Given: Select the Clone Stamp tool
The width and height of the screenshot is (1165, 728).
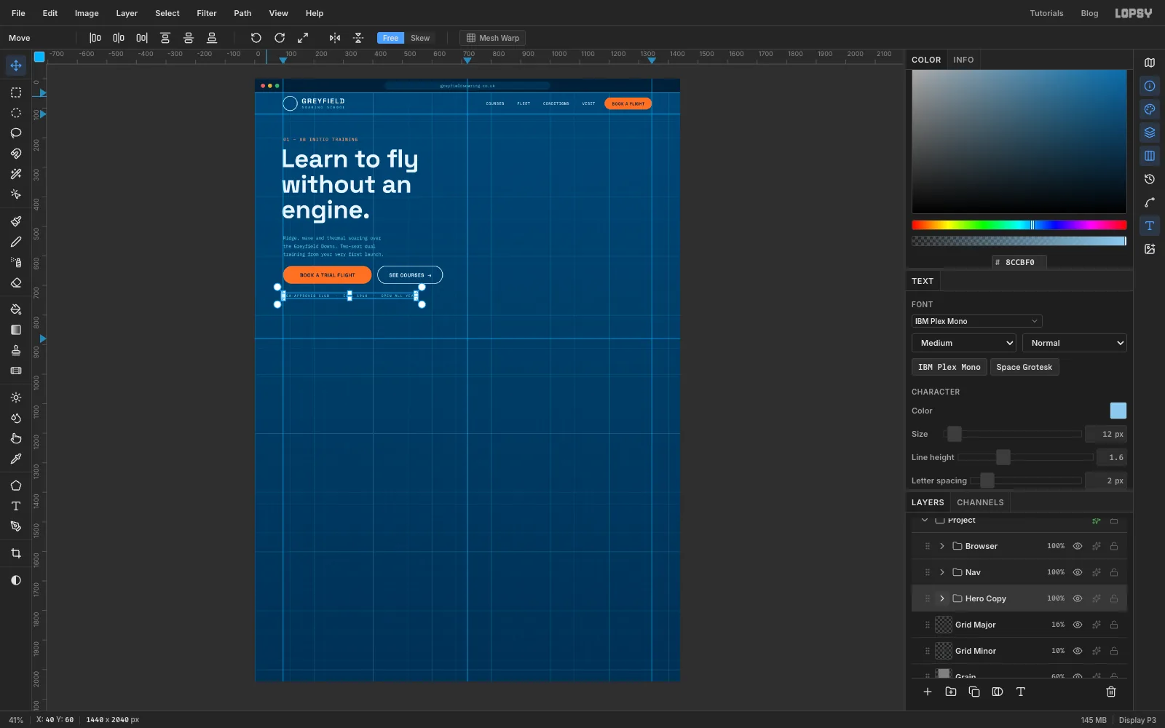Looking at the screenshot, I should coord(16,350).
